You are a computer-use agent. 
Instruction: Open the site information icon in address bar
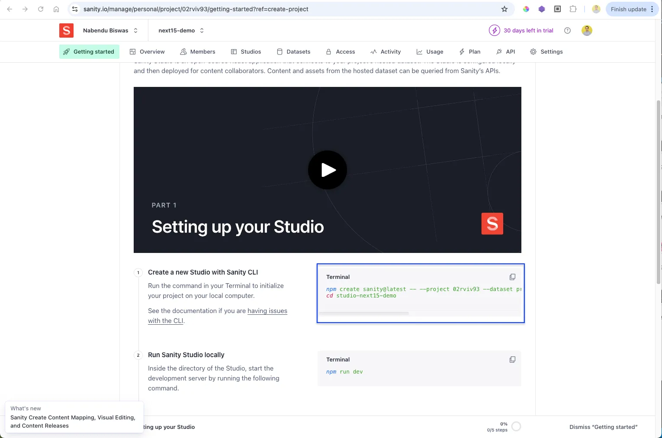tap(75, 9)
